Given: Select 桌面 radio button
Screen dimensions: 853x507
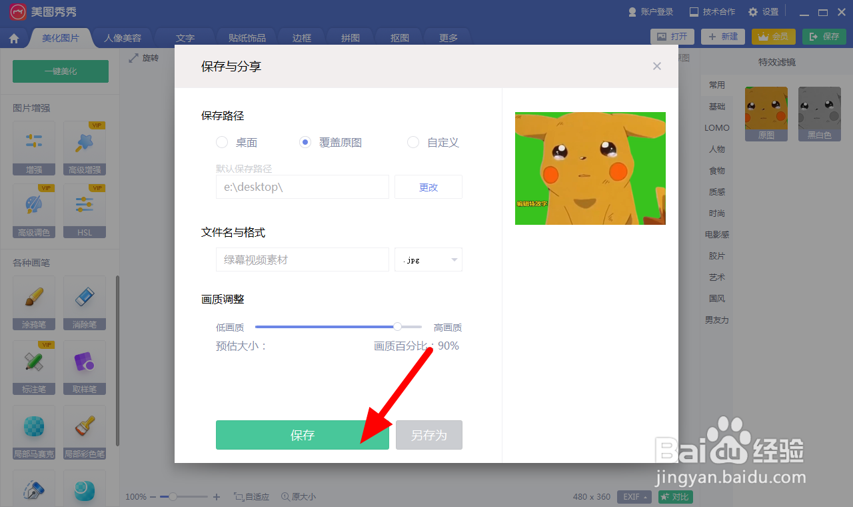Looking at the screenshot, I should tap(222, 142).
